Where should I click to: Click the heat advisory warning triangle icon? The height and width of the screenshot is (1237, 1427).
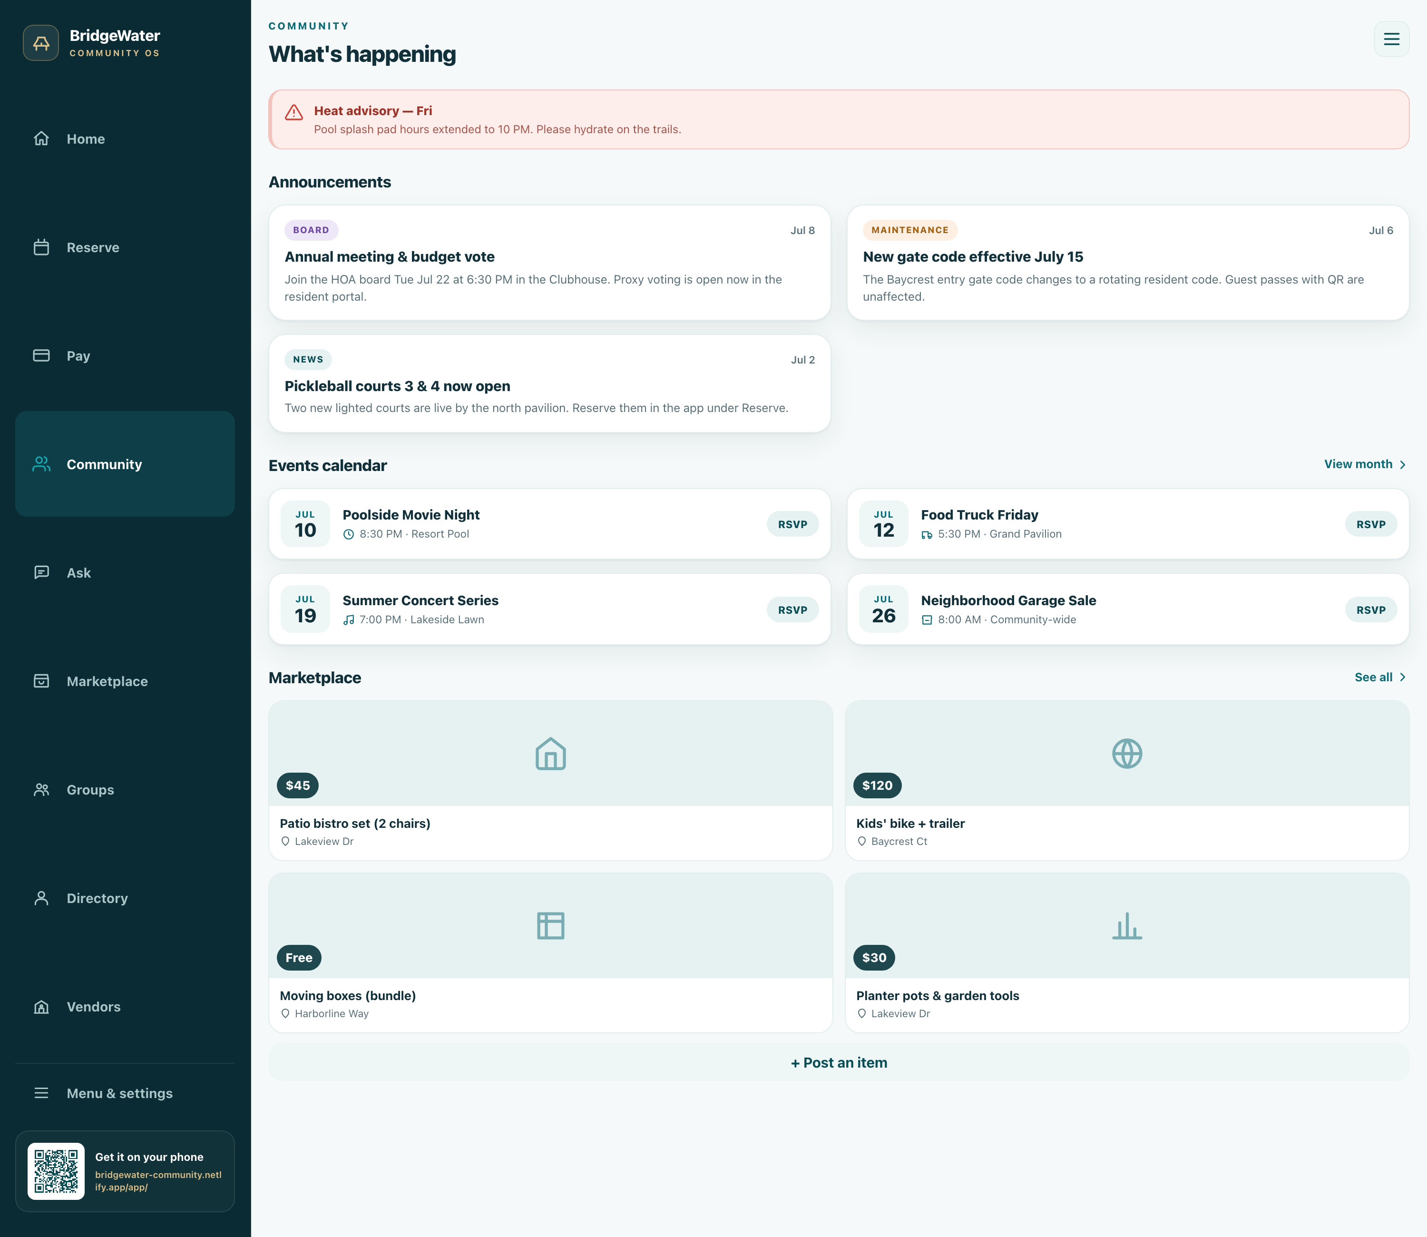(x=294, y=112)
